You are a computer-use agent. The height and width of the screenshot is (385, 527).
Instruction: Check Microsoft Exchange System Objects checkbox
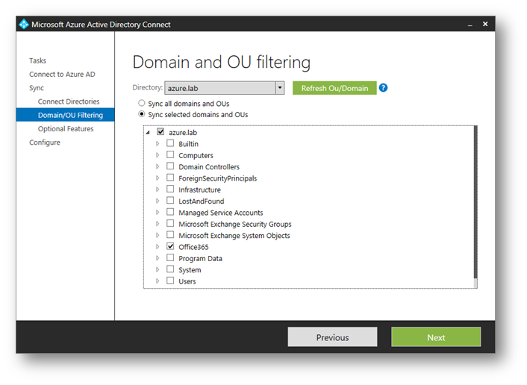coord(170,234)
